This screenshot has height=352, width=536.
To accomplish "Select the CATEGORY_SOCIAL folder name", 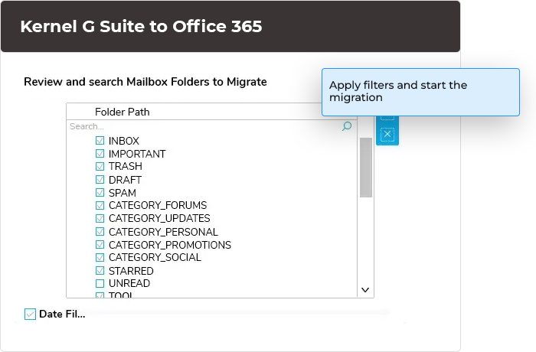I will 155,257.
